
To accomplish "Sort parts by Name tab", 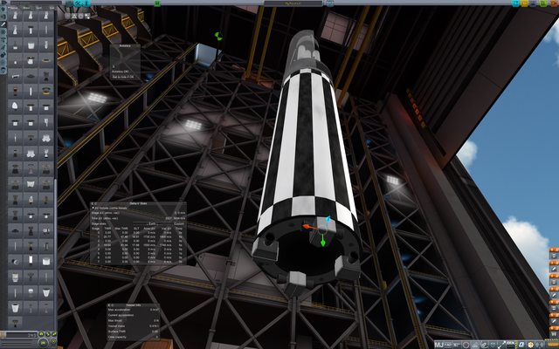I will point(14,8).
